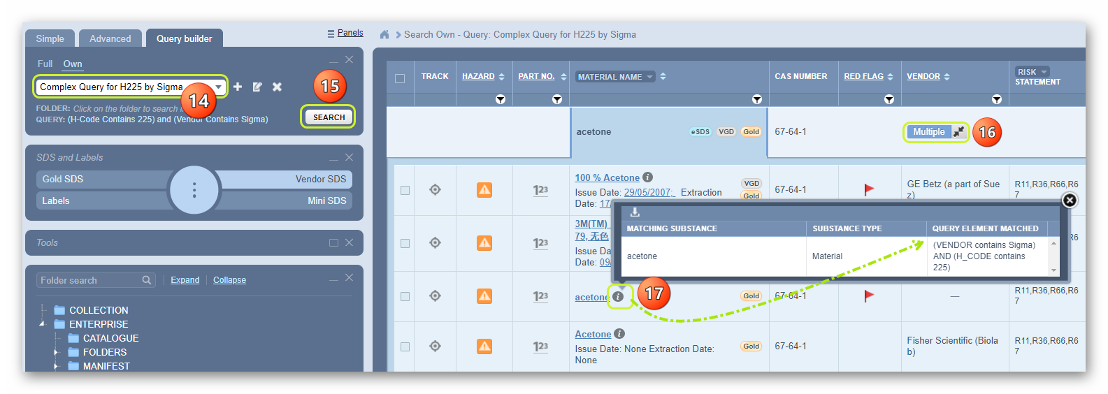Screen dimensions: 1108x394
Task: Open the home breadcrumb icon
Action: 384,34
